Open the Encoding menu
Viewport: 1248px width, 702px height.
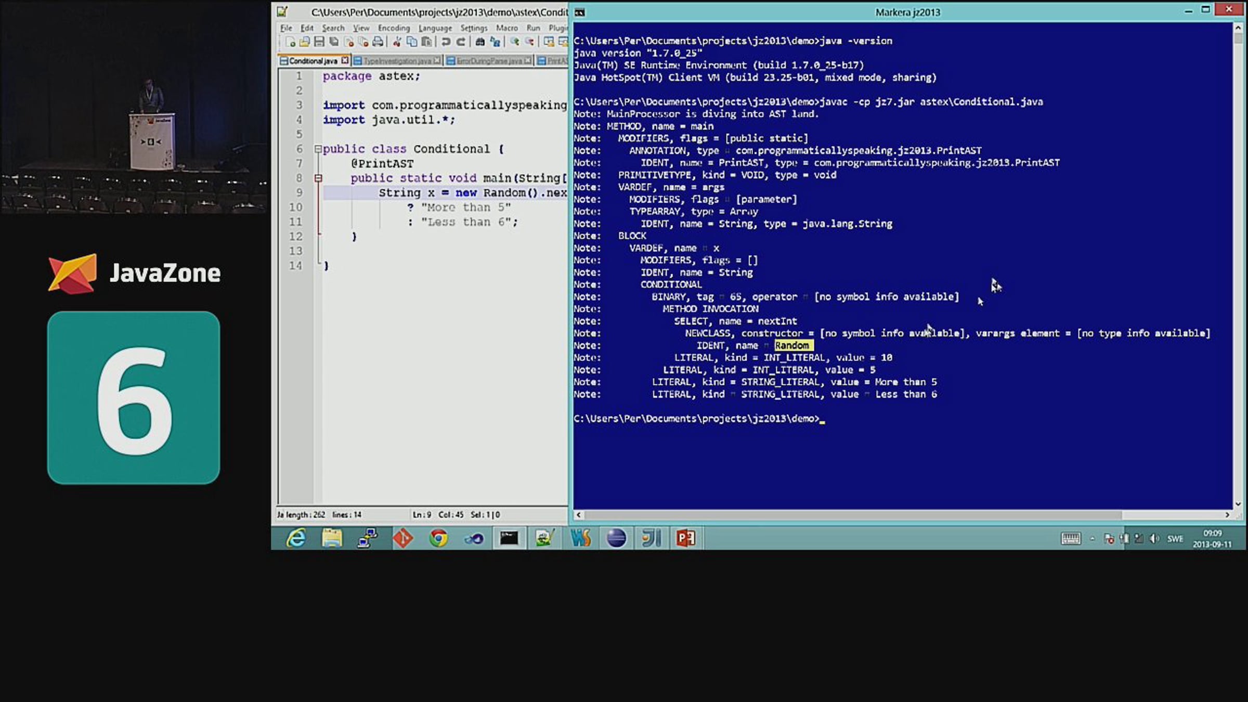click(394, 28)
